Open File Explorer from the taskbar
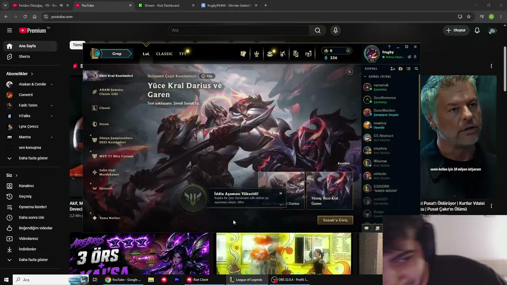 coord(151,280)
